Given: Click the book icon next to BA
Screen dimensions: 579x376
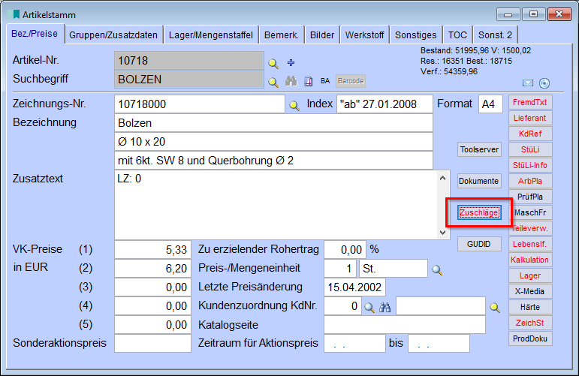Looking at the screenshot, I should pos(309,81).
